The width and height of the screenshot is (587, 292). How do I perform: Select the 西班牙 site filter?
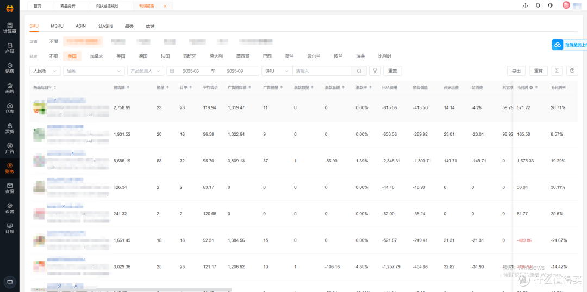190,56
